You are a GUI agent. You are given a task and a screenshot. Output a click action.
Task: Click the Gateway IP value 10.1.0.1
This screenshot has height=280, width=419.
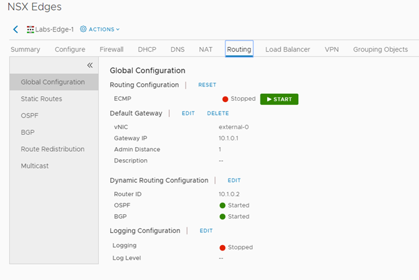(228, 138)
